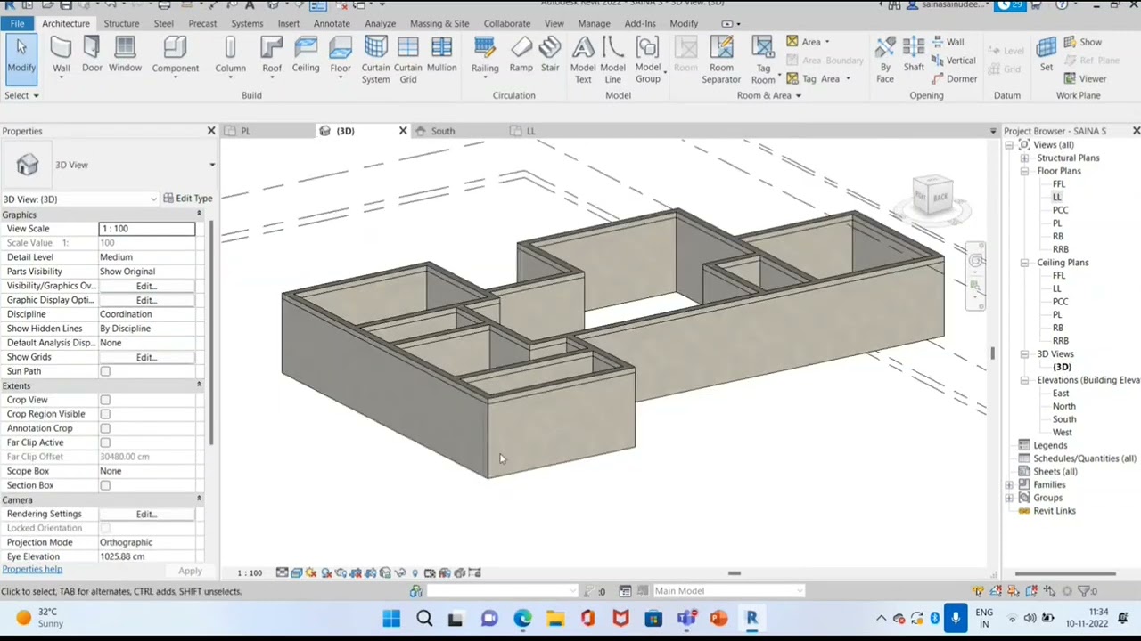Pick the Window tool

pos(125,54)
